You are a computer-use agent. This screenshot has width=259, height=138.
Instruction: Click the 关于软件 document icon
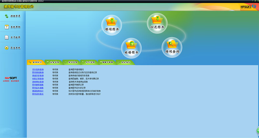(7, 37)
